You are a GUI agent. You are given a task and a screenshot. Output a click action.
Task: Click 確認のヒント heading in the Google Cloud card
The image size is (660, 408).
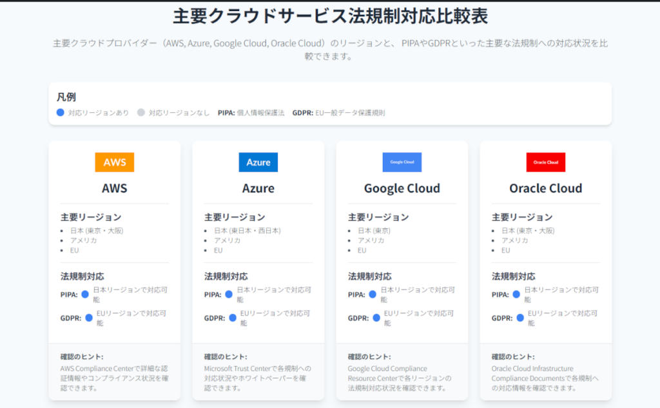point(369,356)
